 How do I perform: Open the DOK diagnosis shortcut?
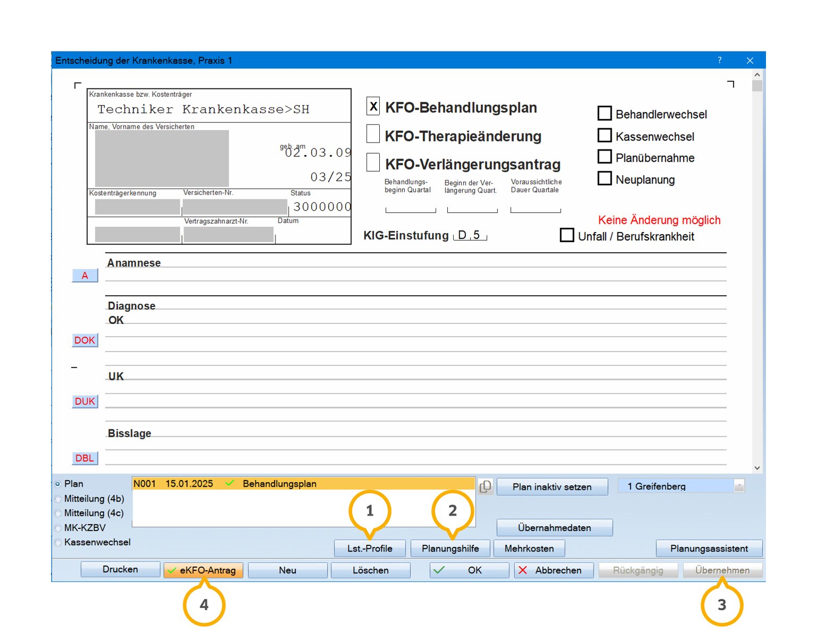pos(85,340)
